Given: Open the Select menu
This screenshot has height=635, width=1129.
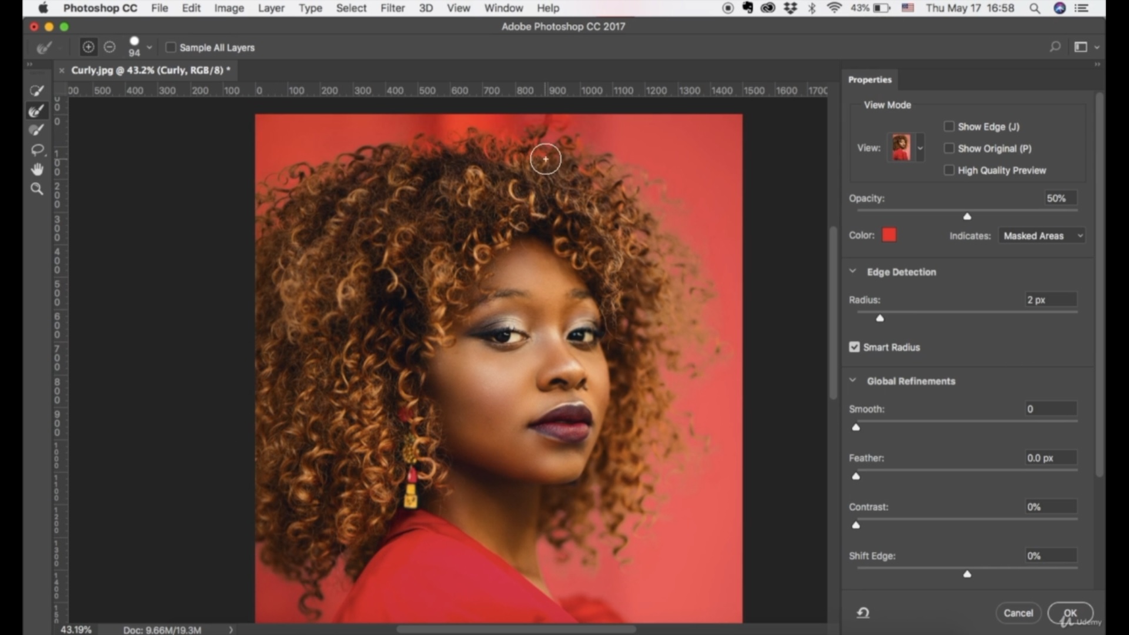Looking at the screenshot, I should 351,8.
